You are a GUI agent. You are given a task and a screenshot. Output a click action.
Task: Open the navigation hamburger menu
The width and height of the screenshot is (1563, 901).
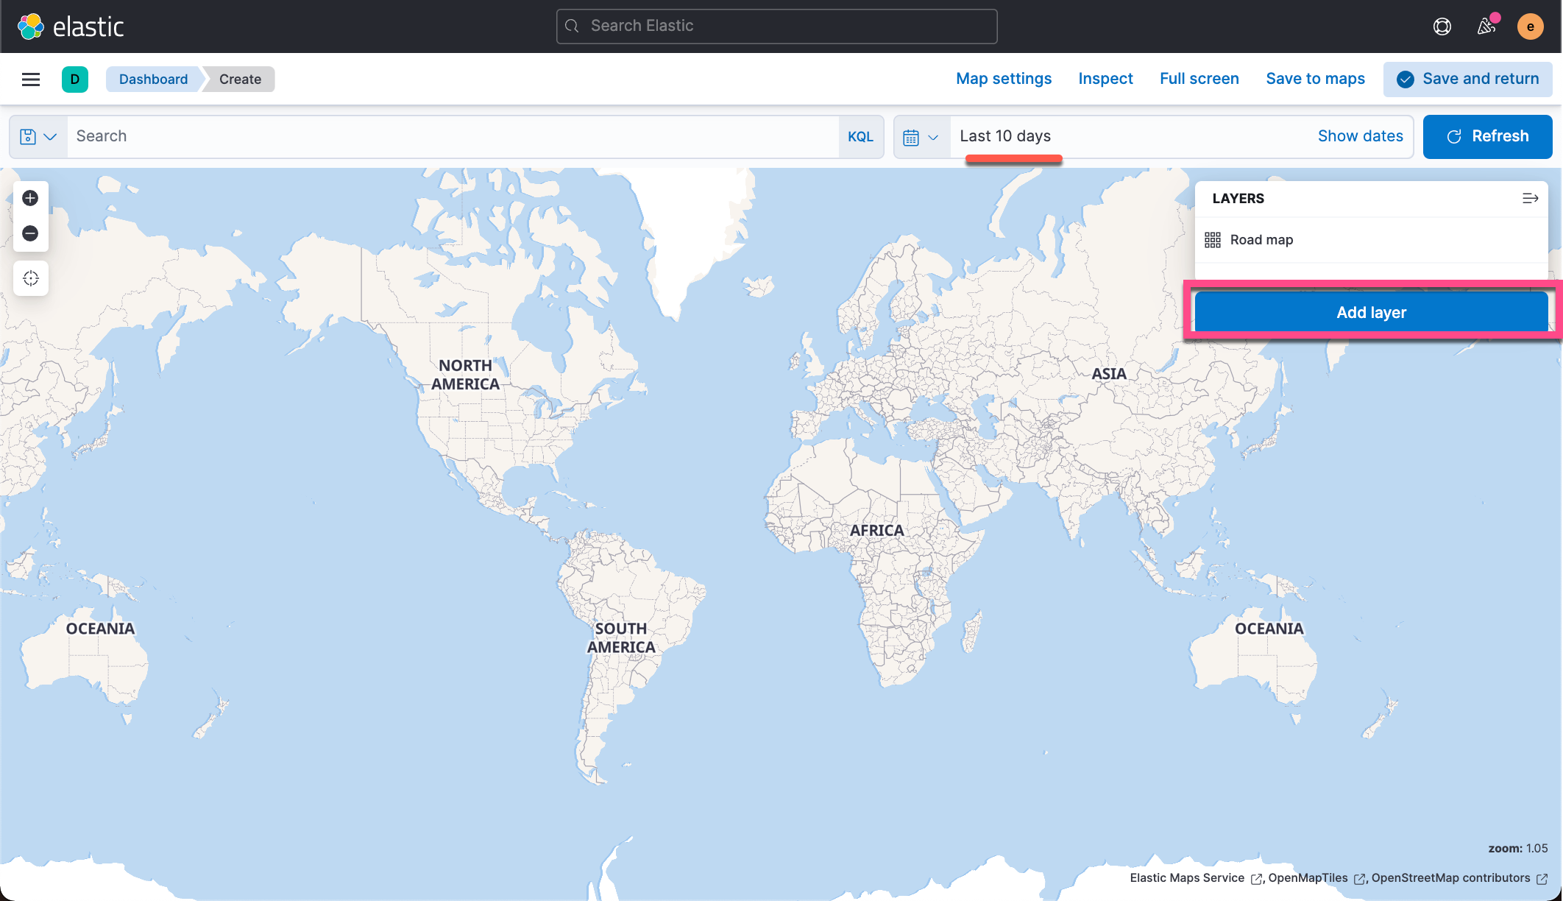tap(30, 79)
